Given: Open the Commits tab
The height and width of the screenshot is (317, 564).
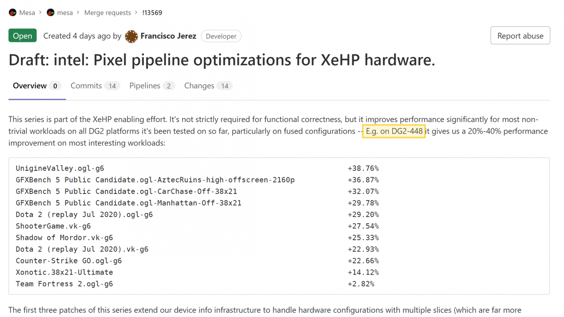Looking at the screenshot, I should coord(86,86).
